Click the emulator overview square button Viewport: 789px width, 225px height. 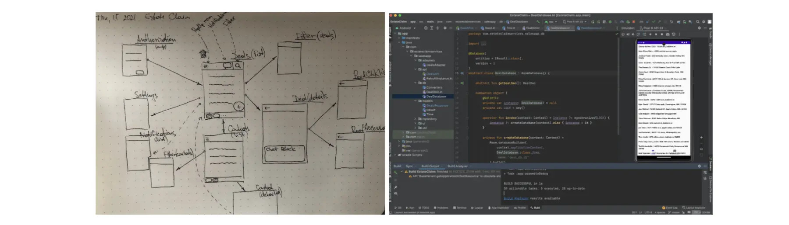coord(662,34)
